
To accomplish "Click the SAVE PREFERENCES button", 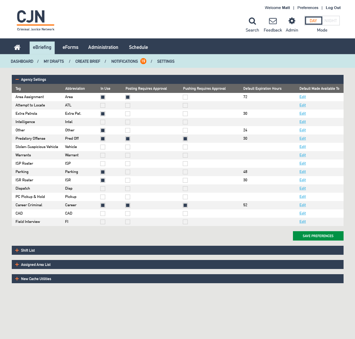I will pos(318,236).
